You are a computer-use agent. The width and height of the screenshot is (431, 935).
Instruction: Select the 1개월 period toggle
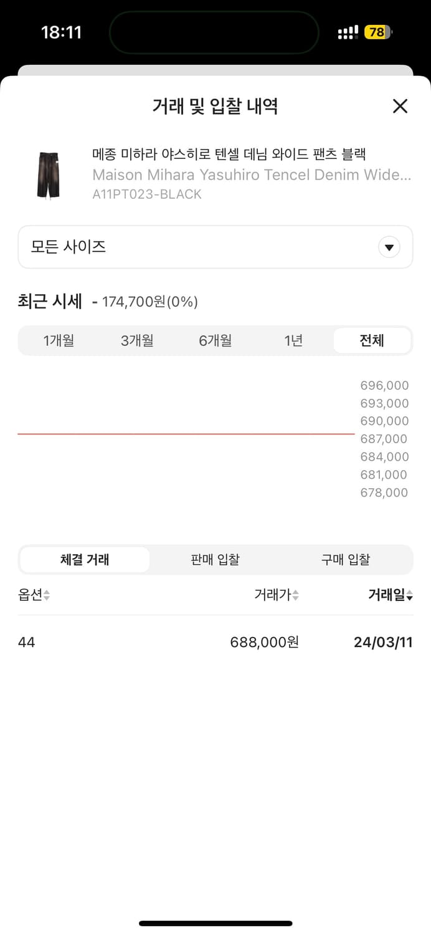click(x=59, y=340)
